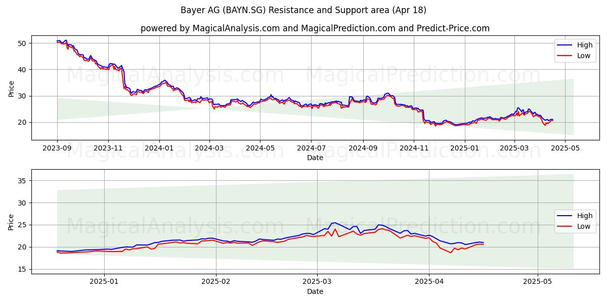
Task: Click the blue line sample beside 'High' in the top legend
Action: click(x=565, y=45)
